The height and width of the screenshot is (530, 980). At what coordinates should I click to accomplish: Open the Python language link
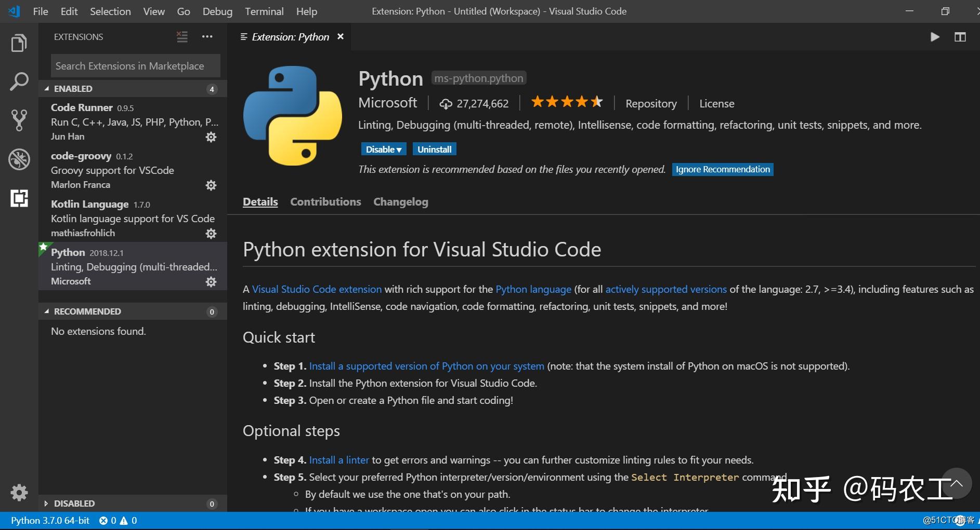(x=533, y=289)
